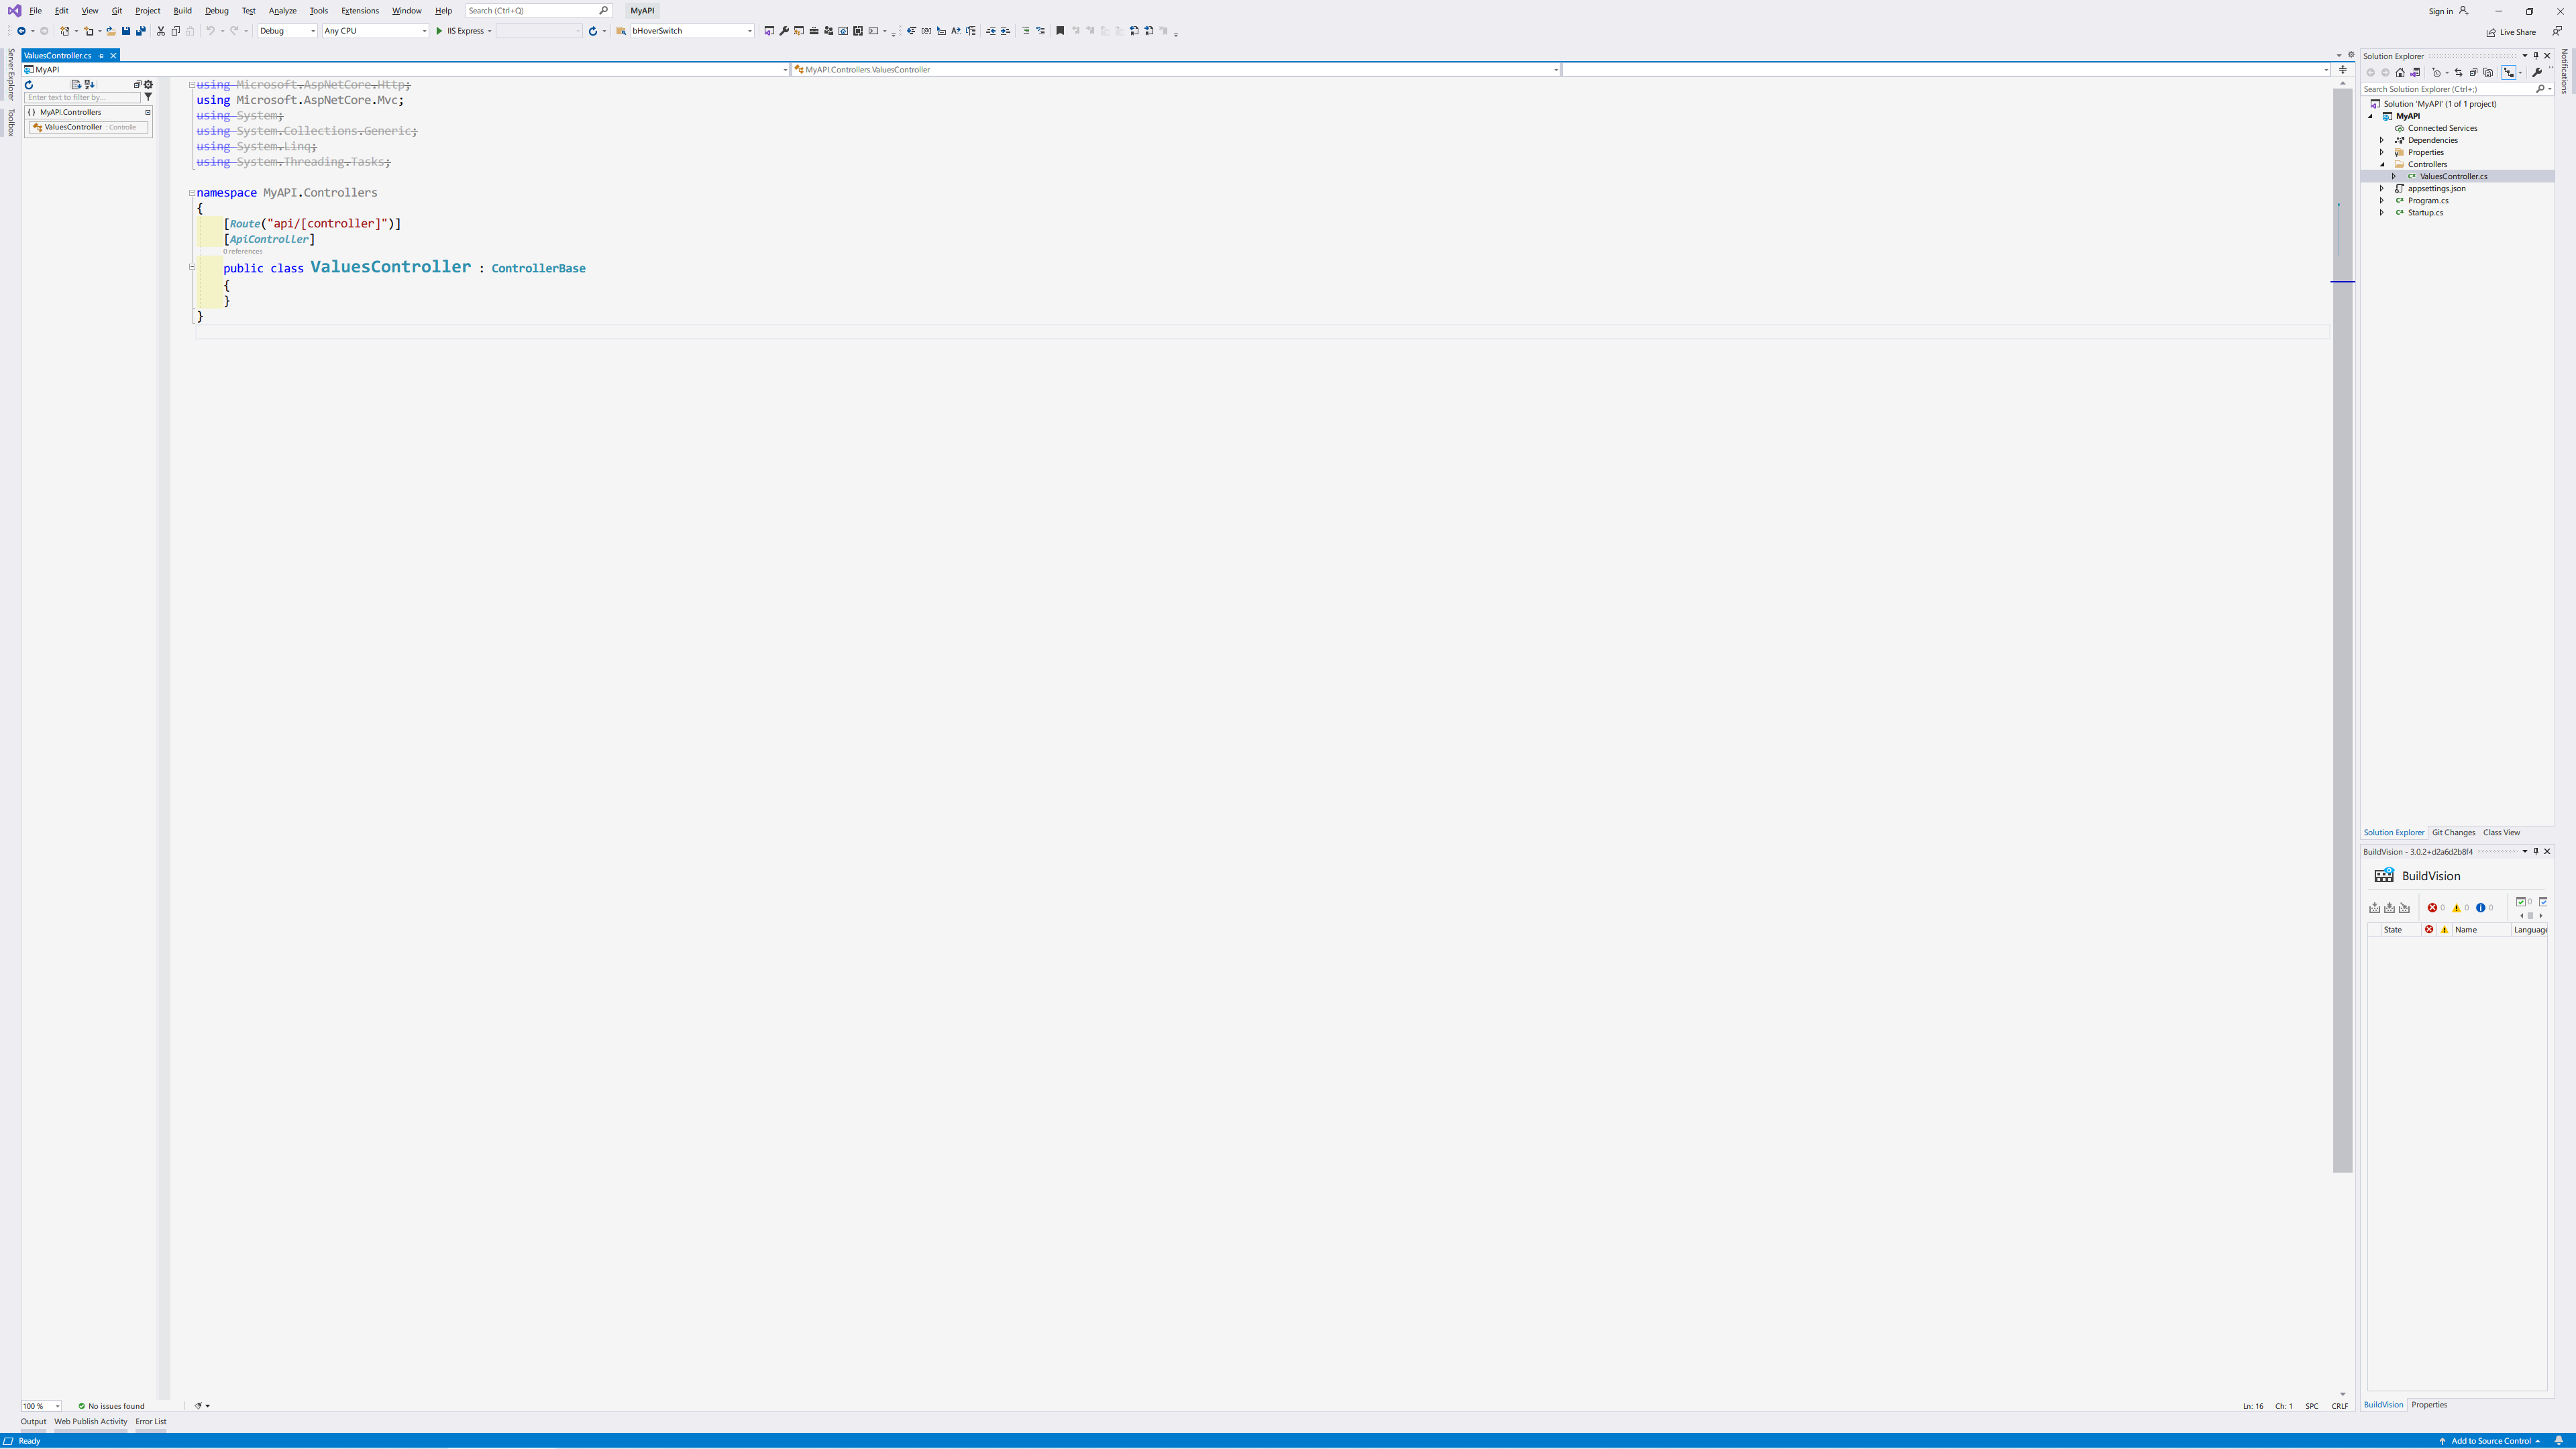
Task: Start IIS Express run button
Action: click(x=439, y=31)
